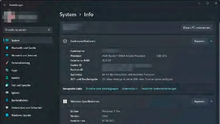Select the 3.80 GHz value
The width and height of the screenshot is (220, 124).
point(162,56)
